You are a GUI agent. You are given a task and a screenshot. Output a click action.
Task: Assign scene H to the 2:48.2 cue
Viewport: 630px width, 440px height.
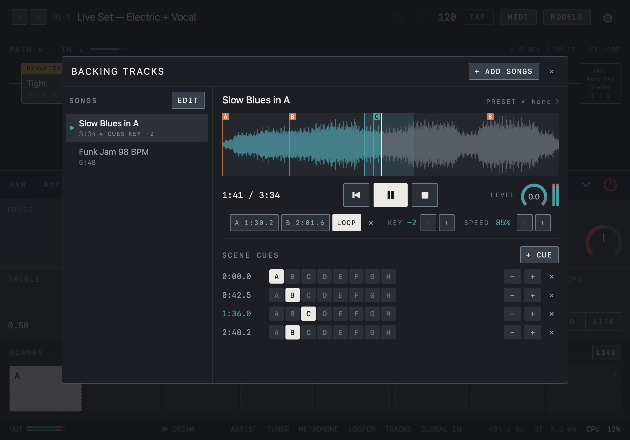[388, 332]
